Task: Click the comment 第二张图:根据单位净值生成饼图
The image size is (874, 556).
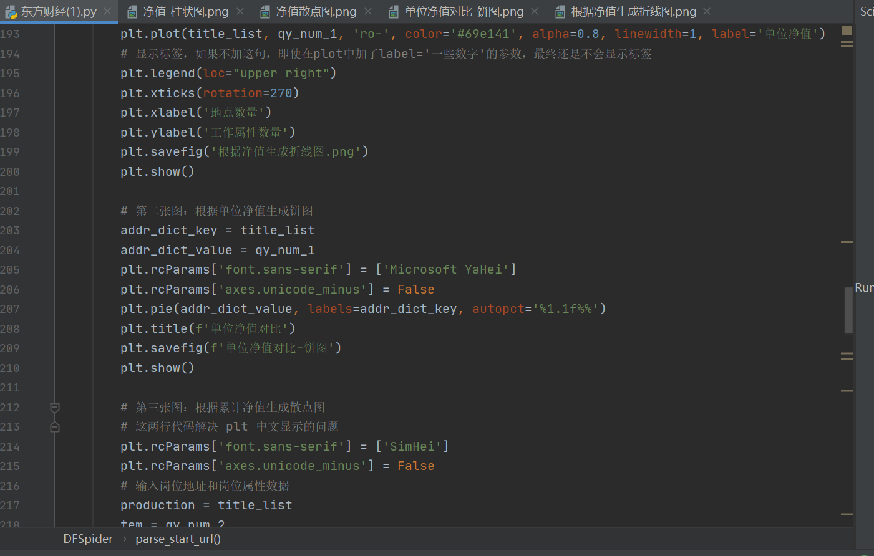Action: coord(216,211)
